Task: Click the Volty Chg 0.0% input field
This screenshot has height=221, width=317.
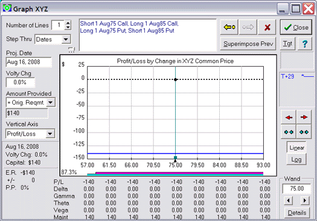Action: [20, 82]
